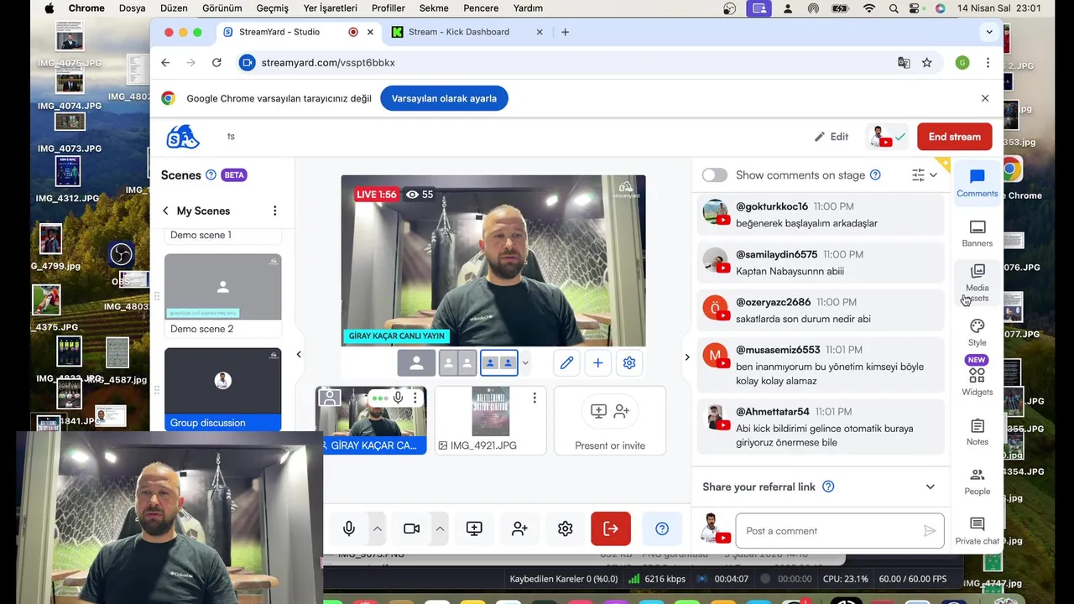Click the red leave studio button
The width and height of the screenshot is (1074, 604).
(x=611, y=528)
